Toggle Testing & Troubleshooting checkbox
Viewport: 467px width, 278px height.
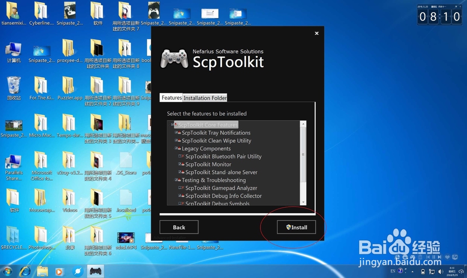[176, 180]
